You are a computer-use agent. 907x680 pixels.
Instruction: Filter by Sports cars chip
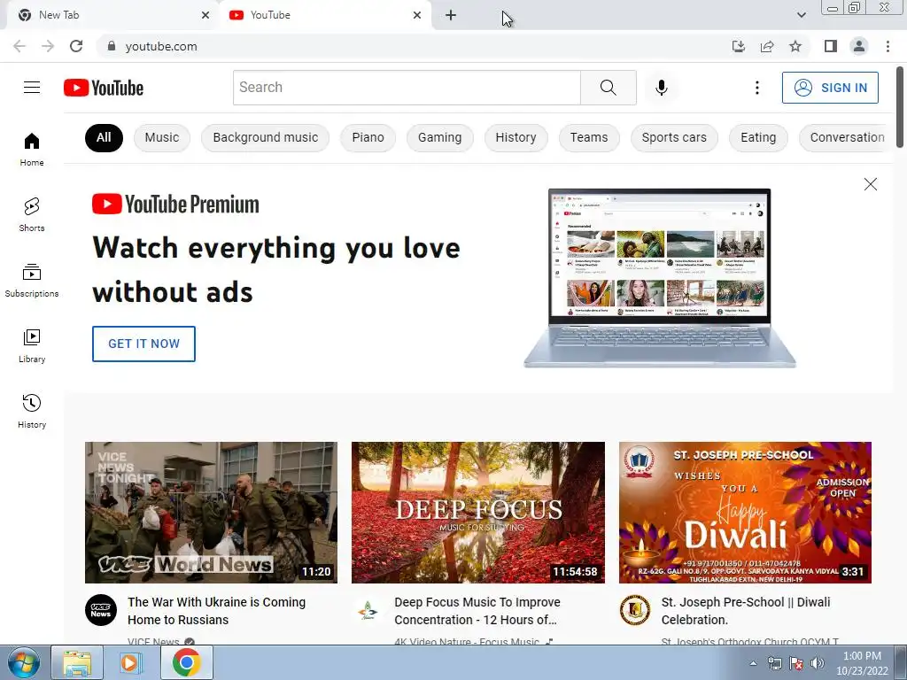(674, 137)
